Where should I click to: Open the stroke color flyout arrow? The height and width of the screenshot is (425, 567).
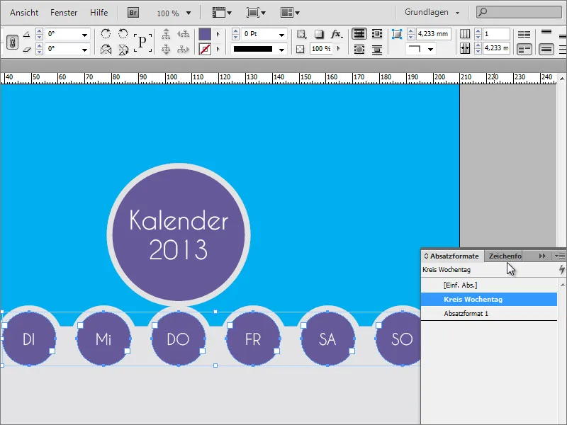[218, 49]
